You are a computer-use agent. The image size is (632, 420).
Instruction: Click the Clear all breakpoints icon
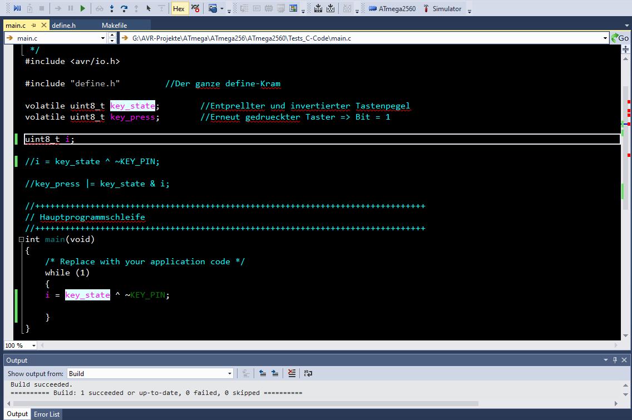click(195, 8)
